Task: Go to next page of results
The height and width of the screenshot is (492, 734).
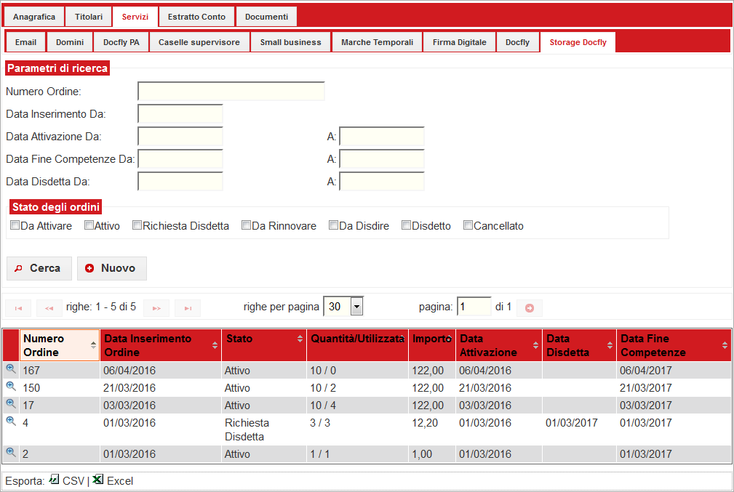Action: (156, 308)
